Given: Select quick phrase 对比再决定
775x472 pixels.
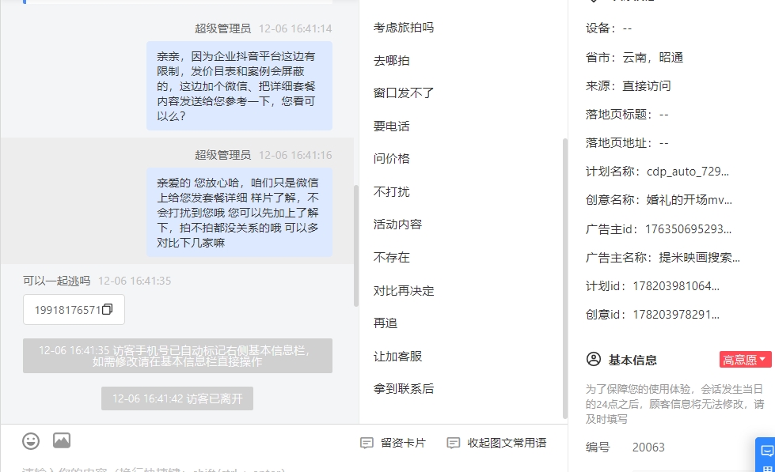Looking at the screenshot, I should pyautogui.click(x=403, y=291).
